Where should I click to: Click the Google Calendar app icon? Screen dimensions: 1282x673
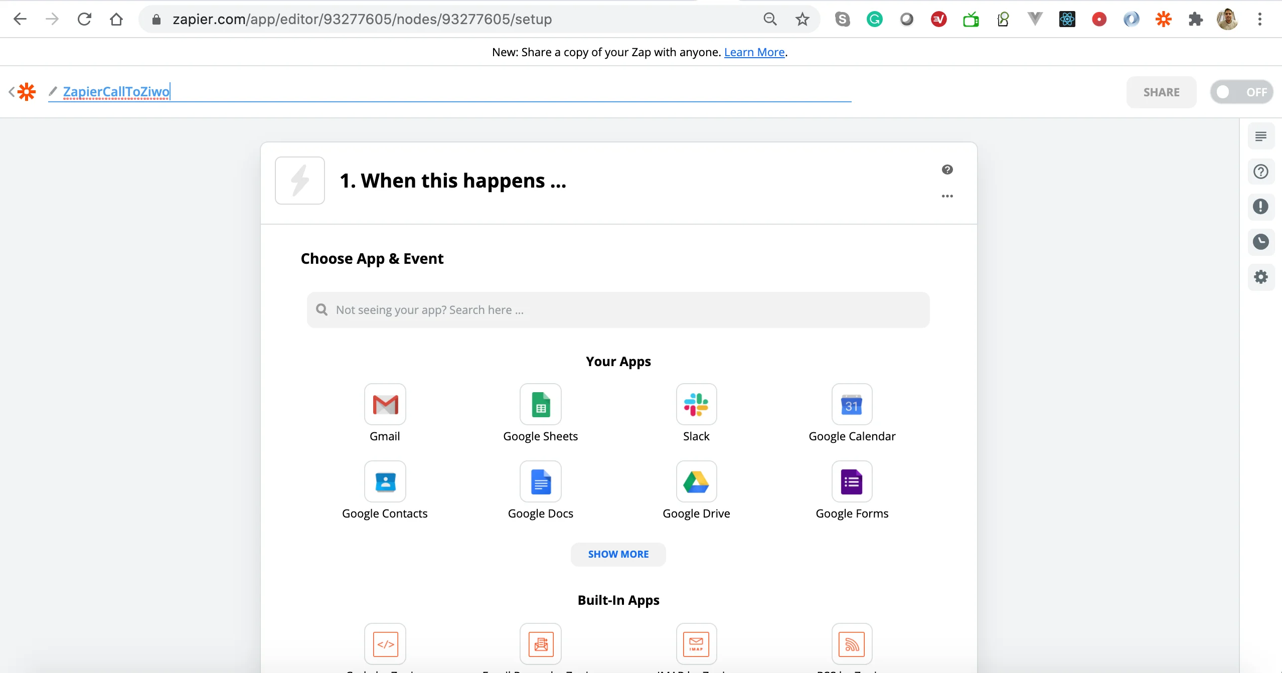click(852, 404)
